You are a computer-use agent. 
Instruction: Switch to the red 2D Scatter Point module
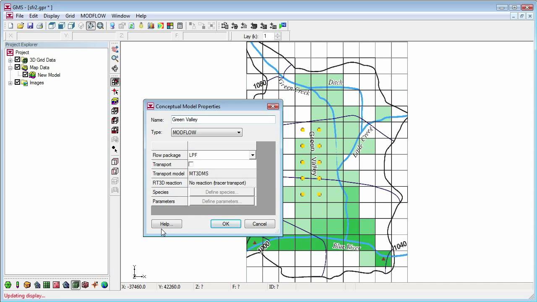56,285
